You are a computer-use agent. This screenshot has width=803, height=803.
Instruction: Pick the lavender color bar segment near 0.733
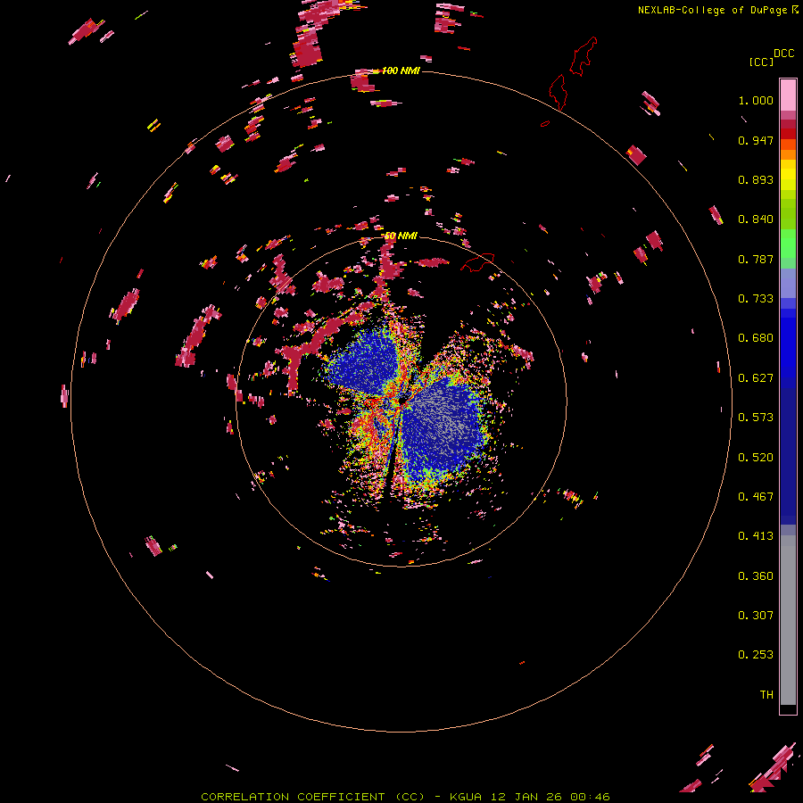coord(788,284)
